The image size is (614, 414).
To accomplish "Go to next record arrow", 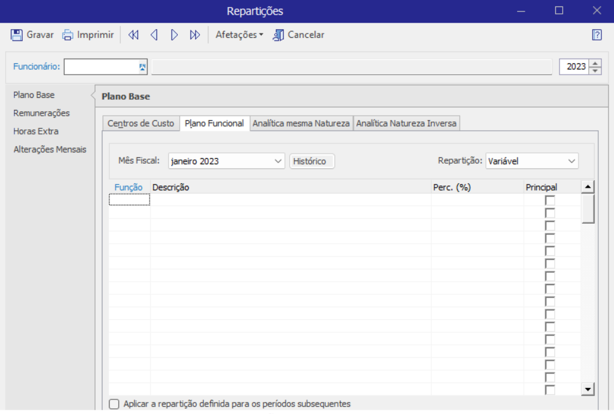I will 174,35.
